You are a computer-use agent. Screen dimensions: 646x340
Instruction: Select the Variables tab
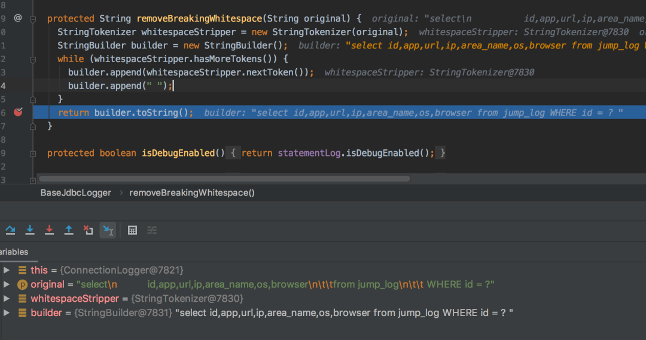tap(14, 252)
